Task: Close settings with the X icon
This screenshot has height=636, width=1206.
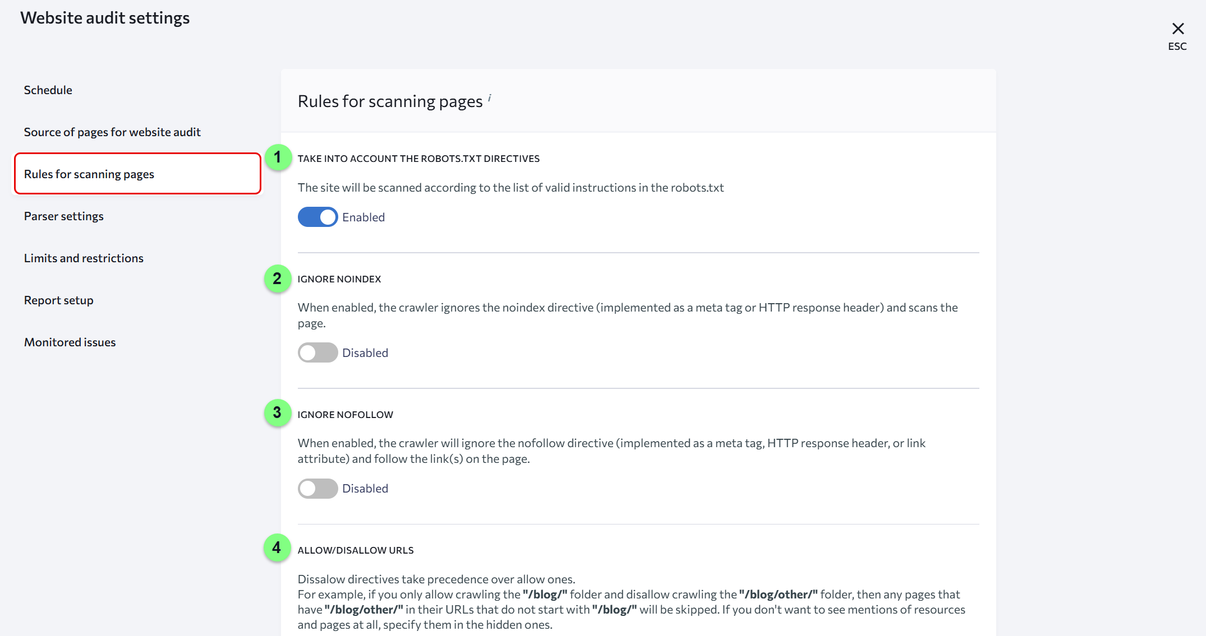Action: [x=1177, y=29]
